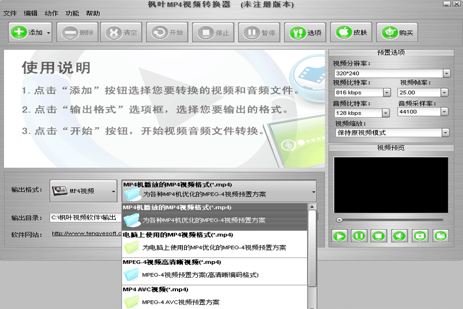Open 选项 (Options) from the toolbar

[x=306, y=32]
